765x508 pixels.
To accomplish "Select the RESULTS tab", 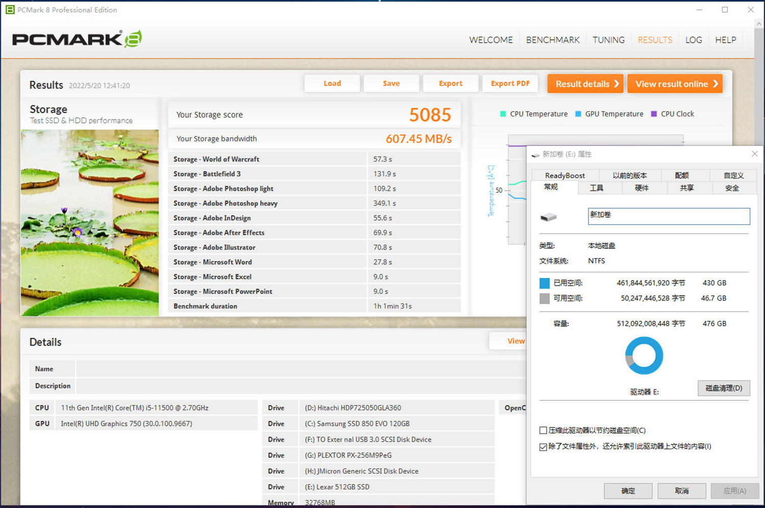I will (655, 40).
